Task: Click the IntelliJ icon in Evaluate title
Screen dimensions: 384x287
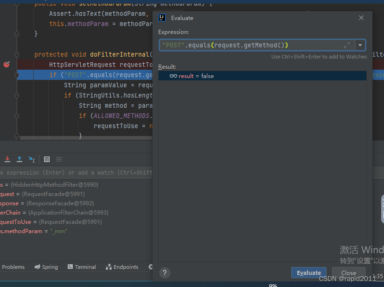Action: 162,18
